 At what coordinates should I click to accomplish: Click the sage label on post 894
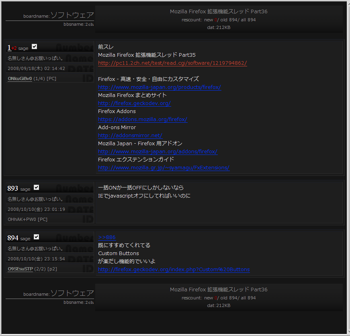coord(25,239)
